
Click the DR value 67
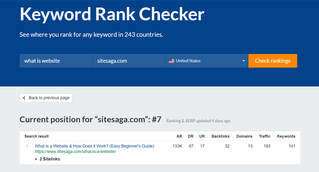[x=191, y=146]
